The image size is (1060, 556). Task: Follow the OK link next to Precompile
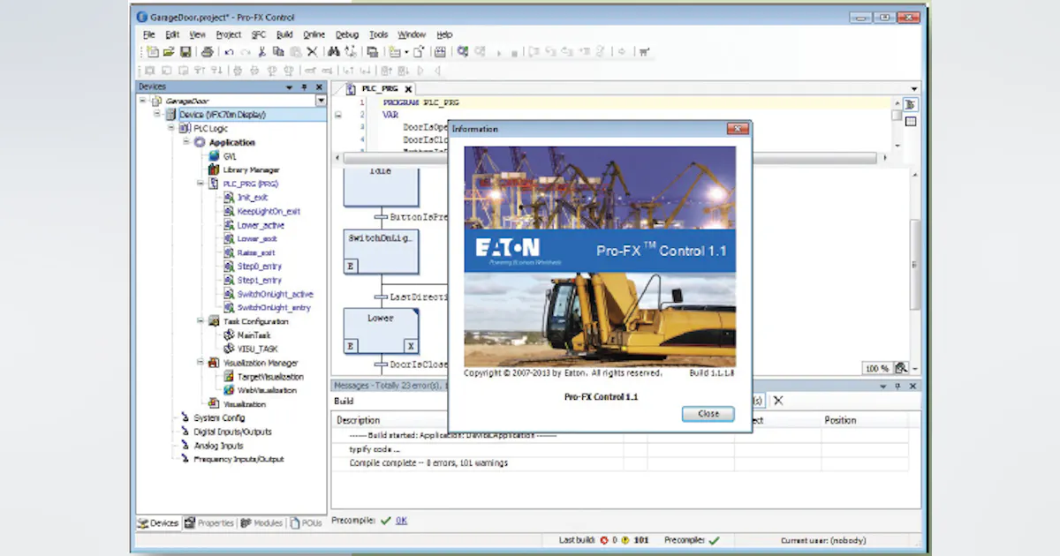[x=402, y=521]
